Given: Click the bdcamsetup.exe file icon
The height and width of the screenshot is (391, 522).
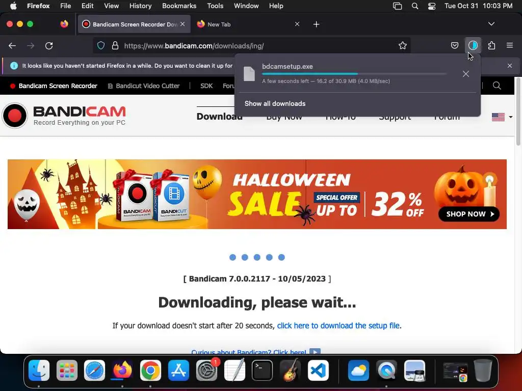Looking at the screenshot, I should pos(249,74).
